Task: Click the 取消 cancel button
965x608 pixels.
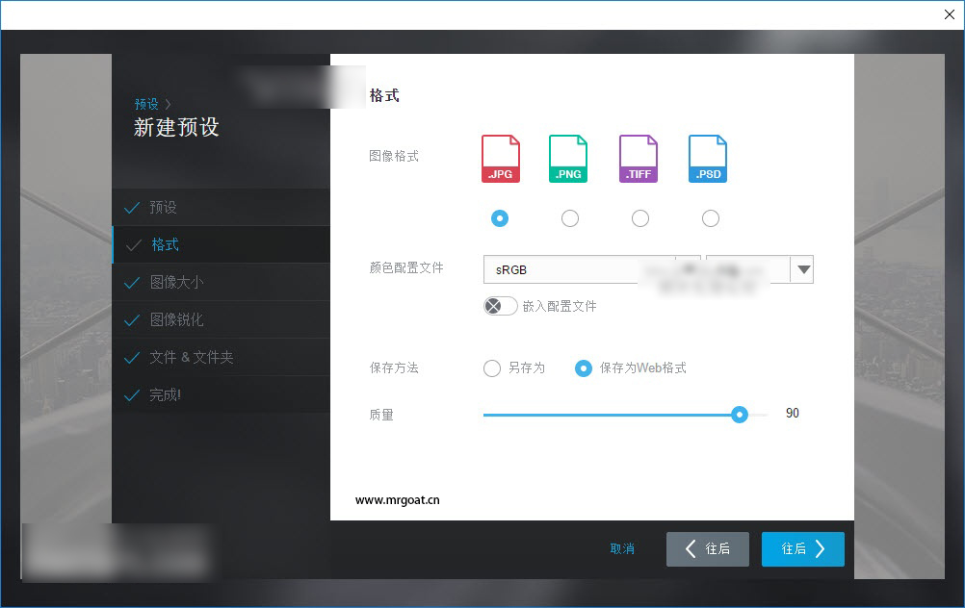Action: 622,548
